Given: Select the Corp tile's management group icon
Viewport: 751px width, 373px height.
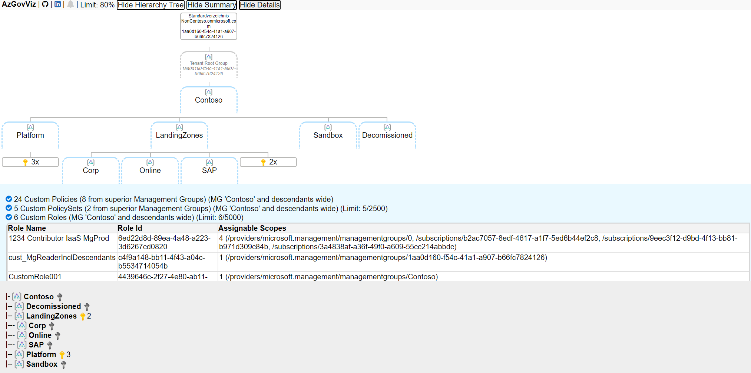Looking at the screenshot, I should (x=91, y=163).
